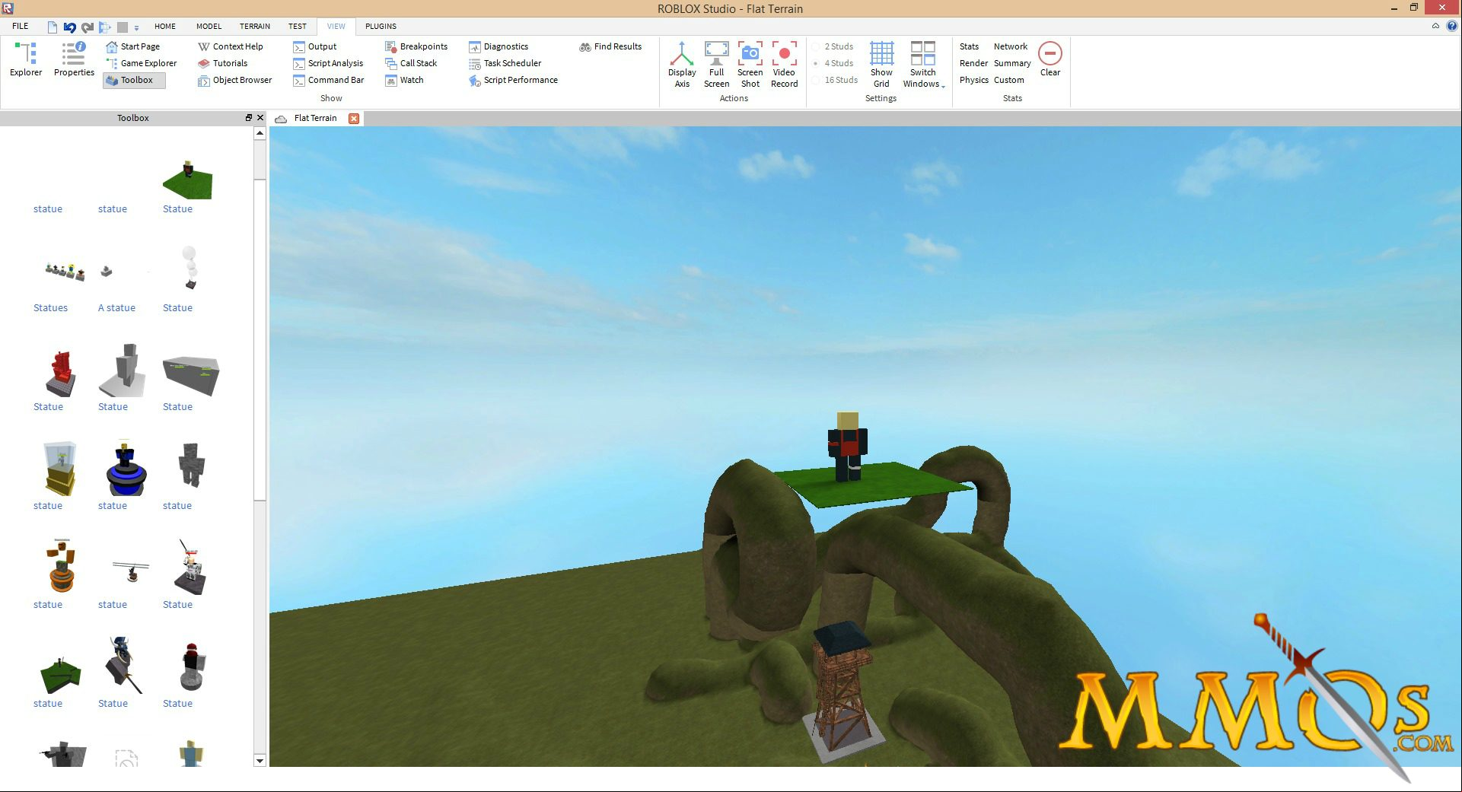This screenshot has height=792, width=1462.
Task: Open the Call Stack window
Action: pos(411,63)
